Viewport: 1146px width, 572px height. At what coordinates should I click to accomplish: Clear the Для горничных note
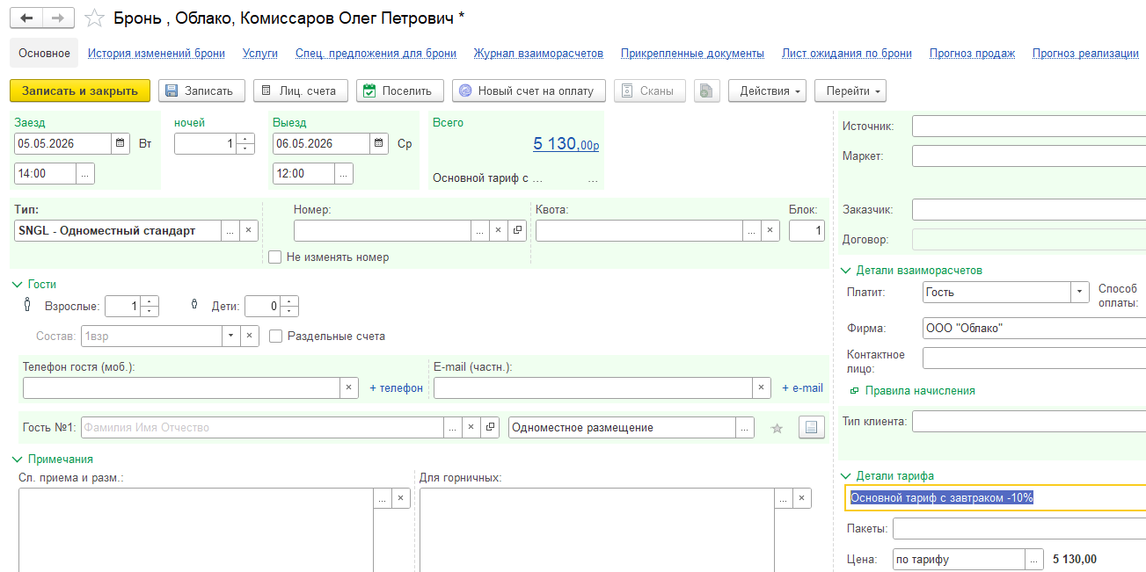pos(801,498)
